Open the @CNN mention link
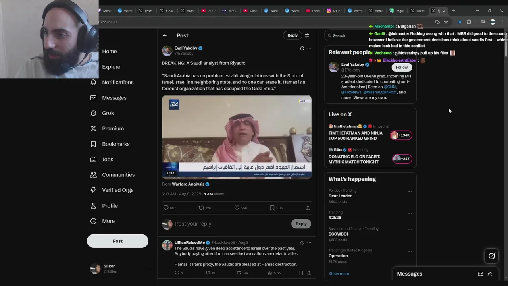The width and height of the screenshot is (508, 286). click(x=390, y=87)
